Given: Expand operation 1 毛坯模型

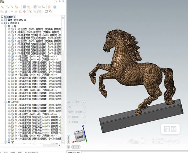Looking at the screenshot, I should (9, 29).
